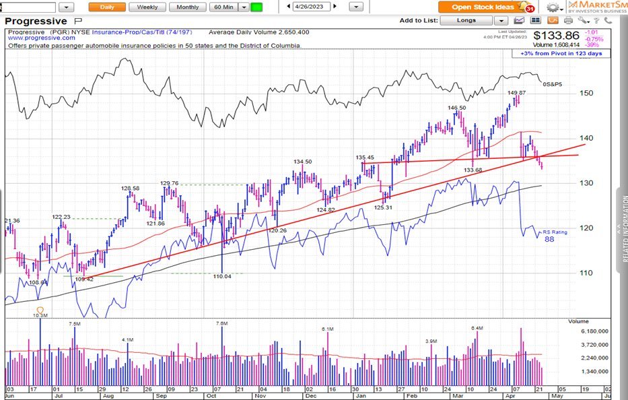Screen dimensions: 628x400
Task: Click the 121.86 price label
Action: [155, 224]
